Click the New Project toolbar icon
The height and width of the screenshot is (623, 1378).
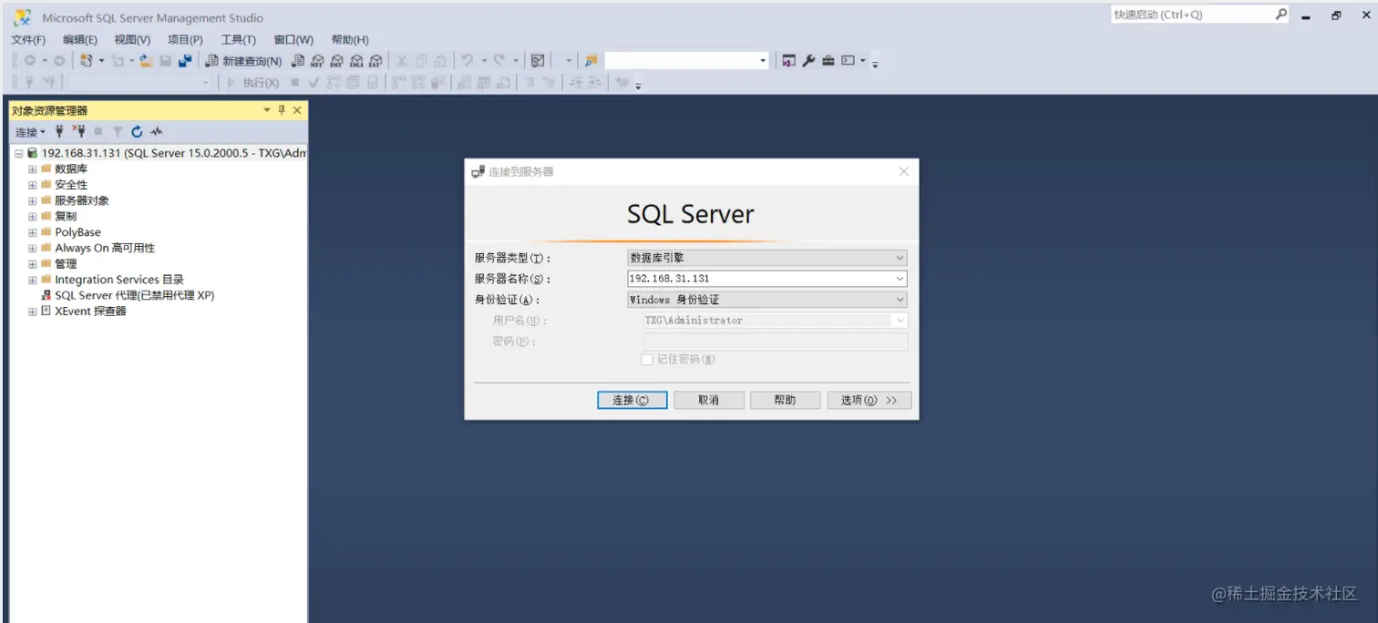click(x=87, y=60)
